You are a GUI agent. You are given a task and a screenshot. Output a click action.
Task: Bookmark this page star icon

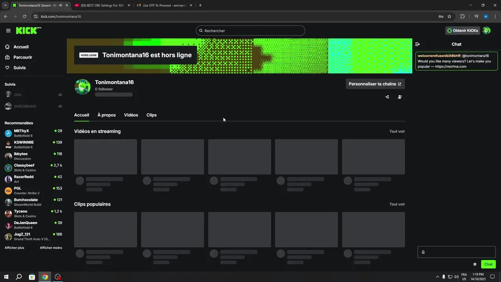449,16
